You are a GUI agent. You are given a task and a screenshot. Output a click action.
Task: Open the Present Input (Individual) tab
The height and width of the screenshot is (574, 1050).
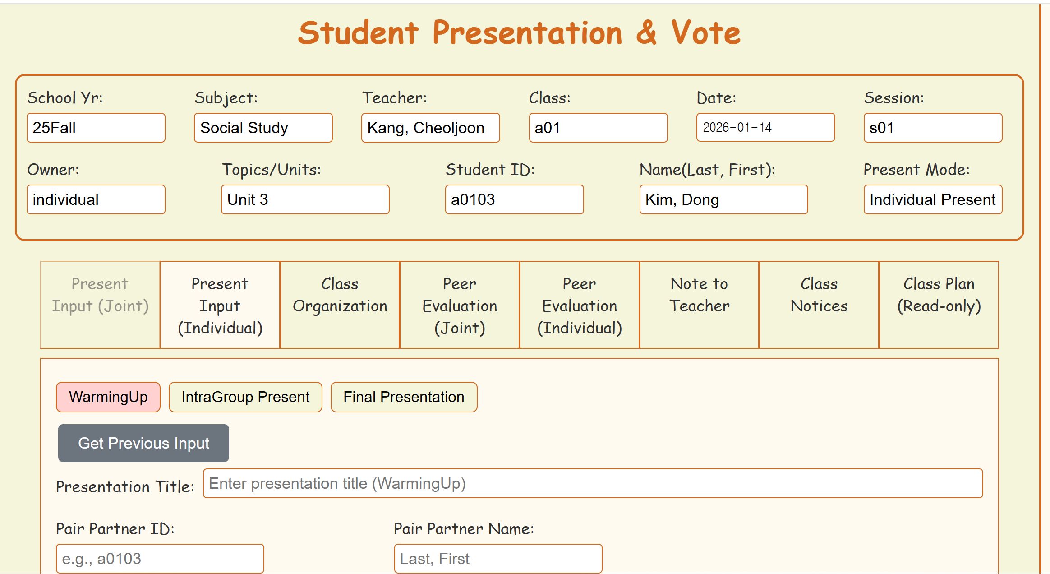pos(220,305)
